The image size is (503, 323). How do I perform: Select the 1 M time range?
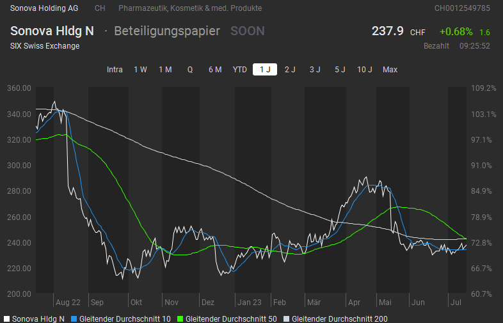pyautogui.click(x=165, y=70)
